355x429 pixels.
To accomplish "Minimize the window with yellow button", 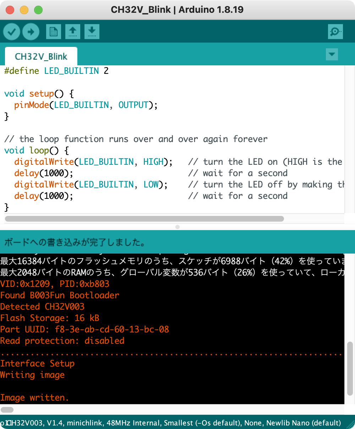I will point(24,10).
